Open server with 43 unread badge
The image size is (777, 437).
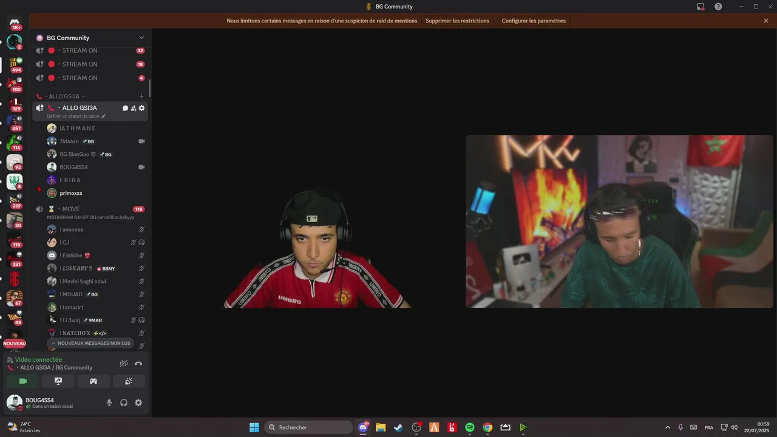pos(15,317)
